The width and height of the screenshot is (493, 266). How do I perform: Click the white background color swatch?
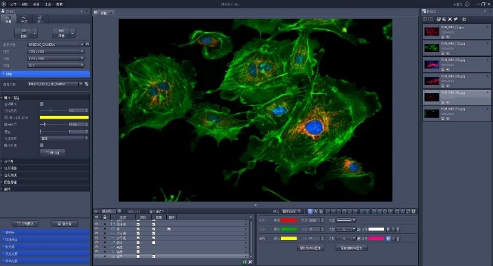click(x=376, y=229)
